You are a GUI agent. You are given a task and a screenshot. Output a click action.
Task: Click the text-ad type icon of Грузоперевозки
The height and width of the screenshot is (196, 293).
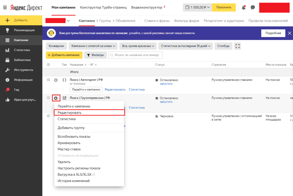64,98
